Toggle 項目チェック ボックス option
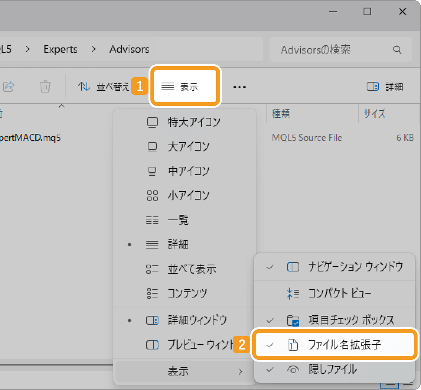 (335, 320)
